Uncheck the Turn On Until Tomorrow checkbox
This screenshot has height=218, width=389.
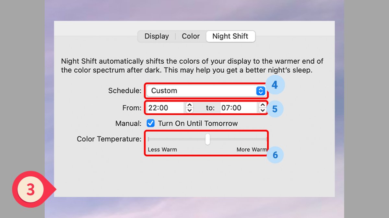(x=150, y=123)
